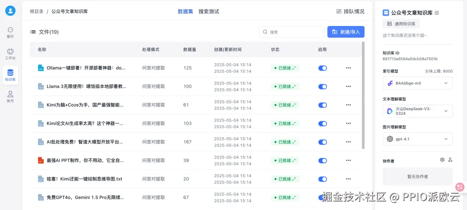The image size is (467, 210).
Task: Toggle the enable switch for Kimi为脑+Coze为手
Action: 323,105
